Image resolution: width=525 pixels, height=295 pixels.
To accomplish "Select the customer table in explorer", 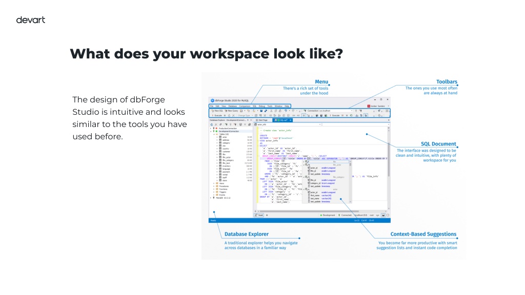I will click(226, 152).
